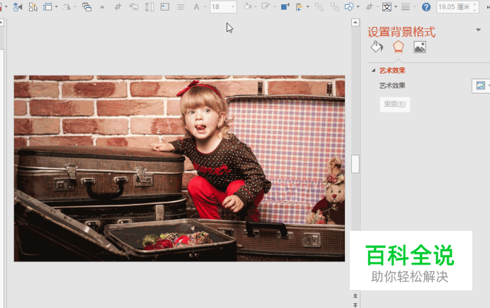Viewport: 490px width, 308px height.
Task: Open the Fill paint bucket tab
Action: click(377, 47)
